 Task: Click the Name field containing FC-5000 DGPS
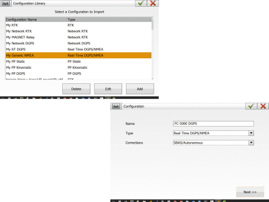click(214, 124)
